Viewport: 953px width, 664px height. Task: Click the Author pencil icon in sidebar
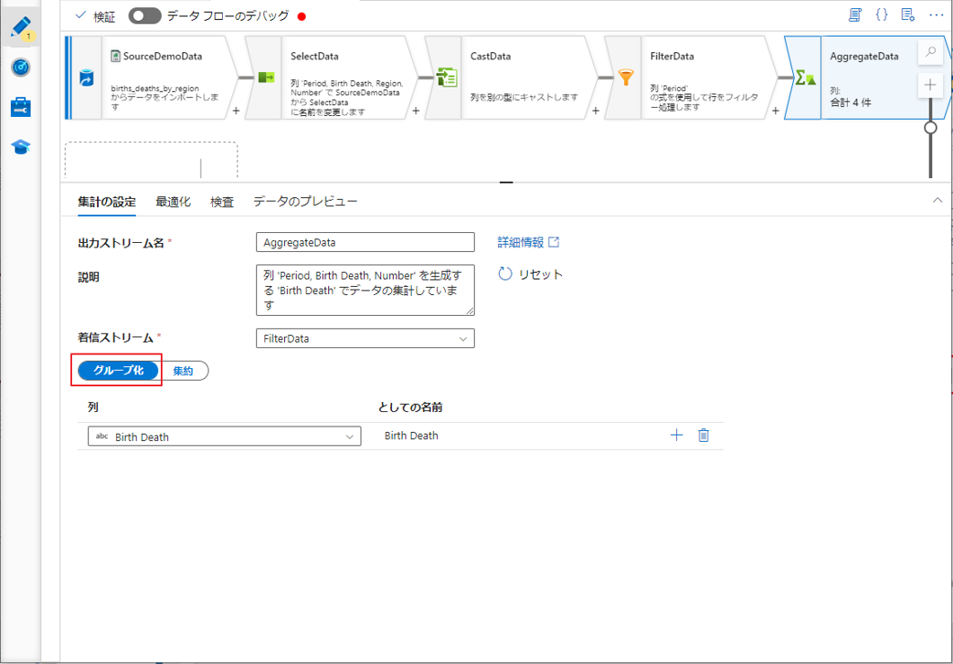(x=20, y=28)
